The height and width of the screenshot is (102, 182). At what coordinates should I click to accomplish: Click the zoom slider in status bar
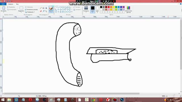pos(174,96)
